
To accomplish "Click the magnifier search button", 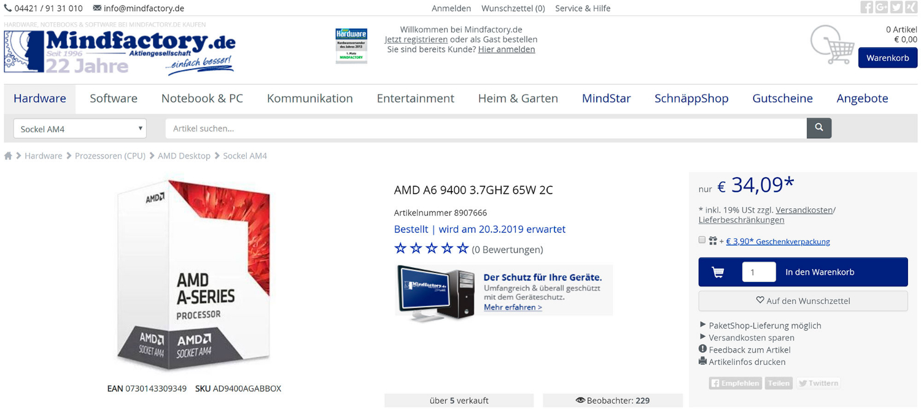I will tap(819, 128).
